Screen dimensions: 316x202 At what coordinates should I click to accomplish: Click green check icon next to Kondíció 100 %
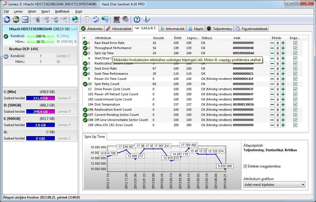6,36
